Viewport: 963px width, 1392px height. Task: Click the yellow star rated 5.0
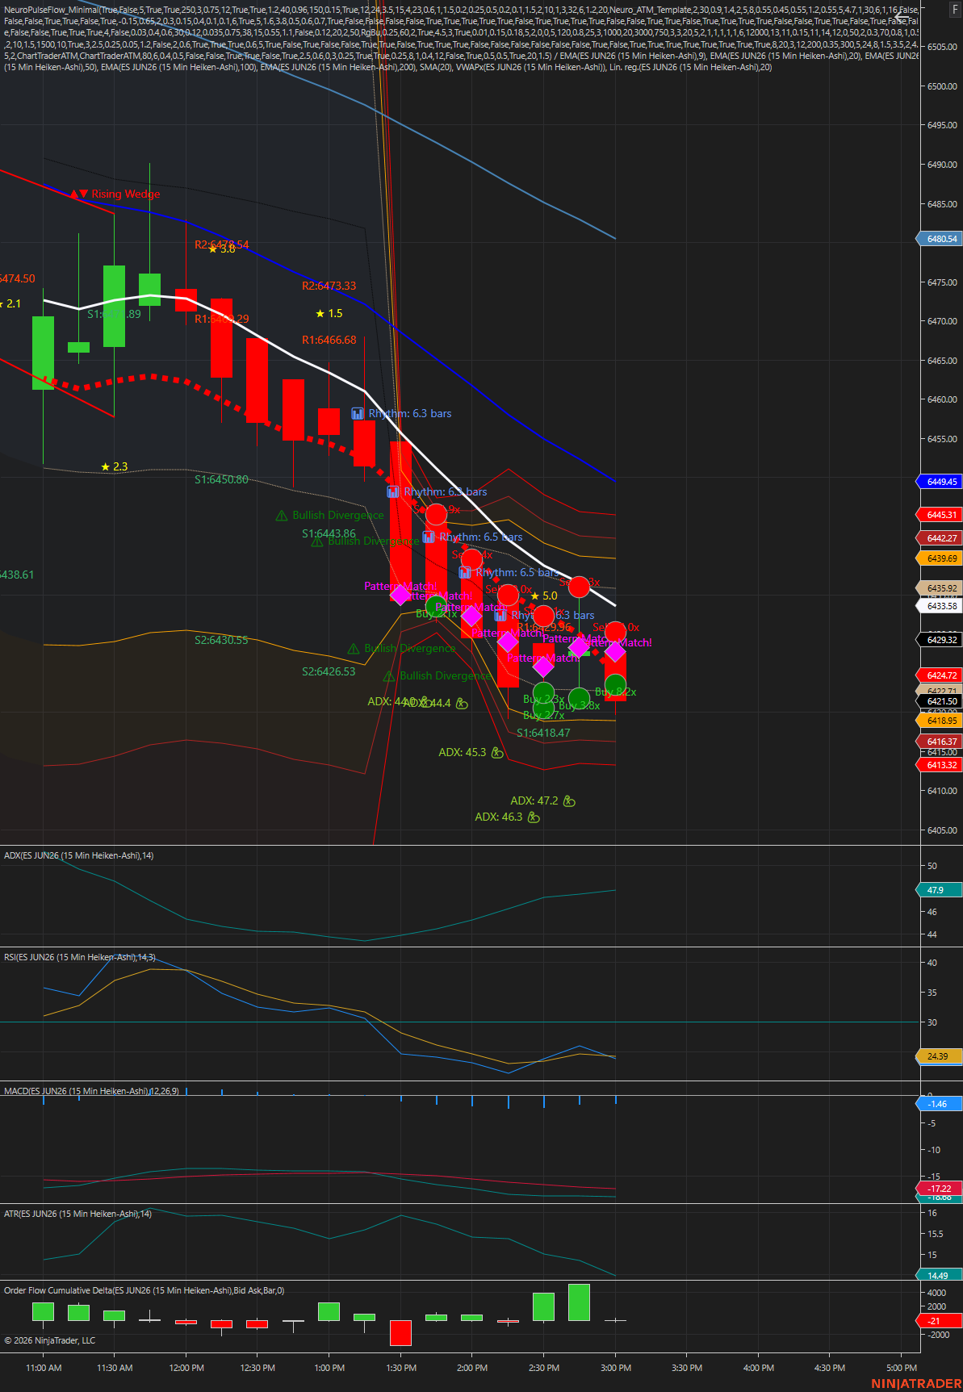pos(534,596)
